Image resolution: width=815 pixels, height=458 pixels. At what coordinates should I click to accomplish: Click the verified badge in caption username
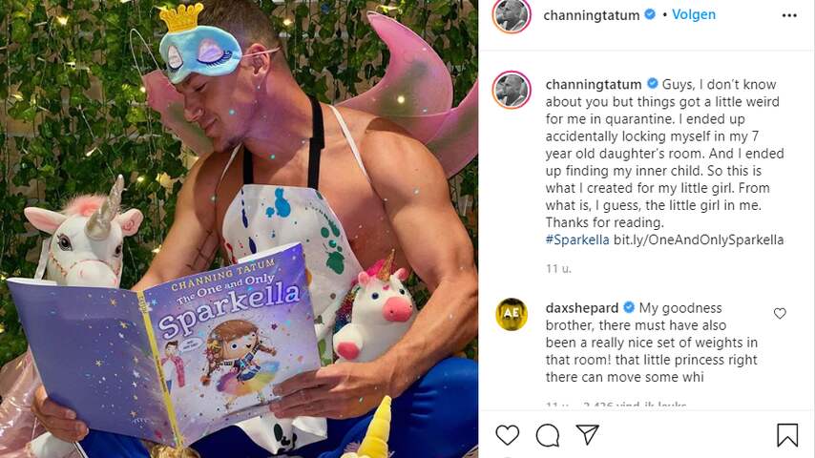tap(653, 84)
